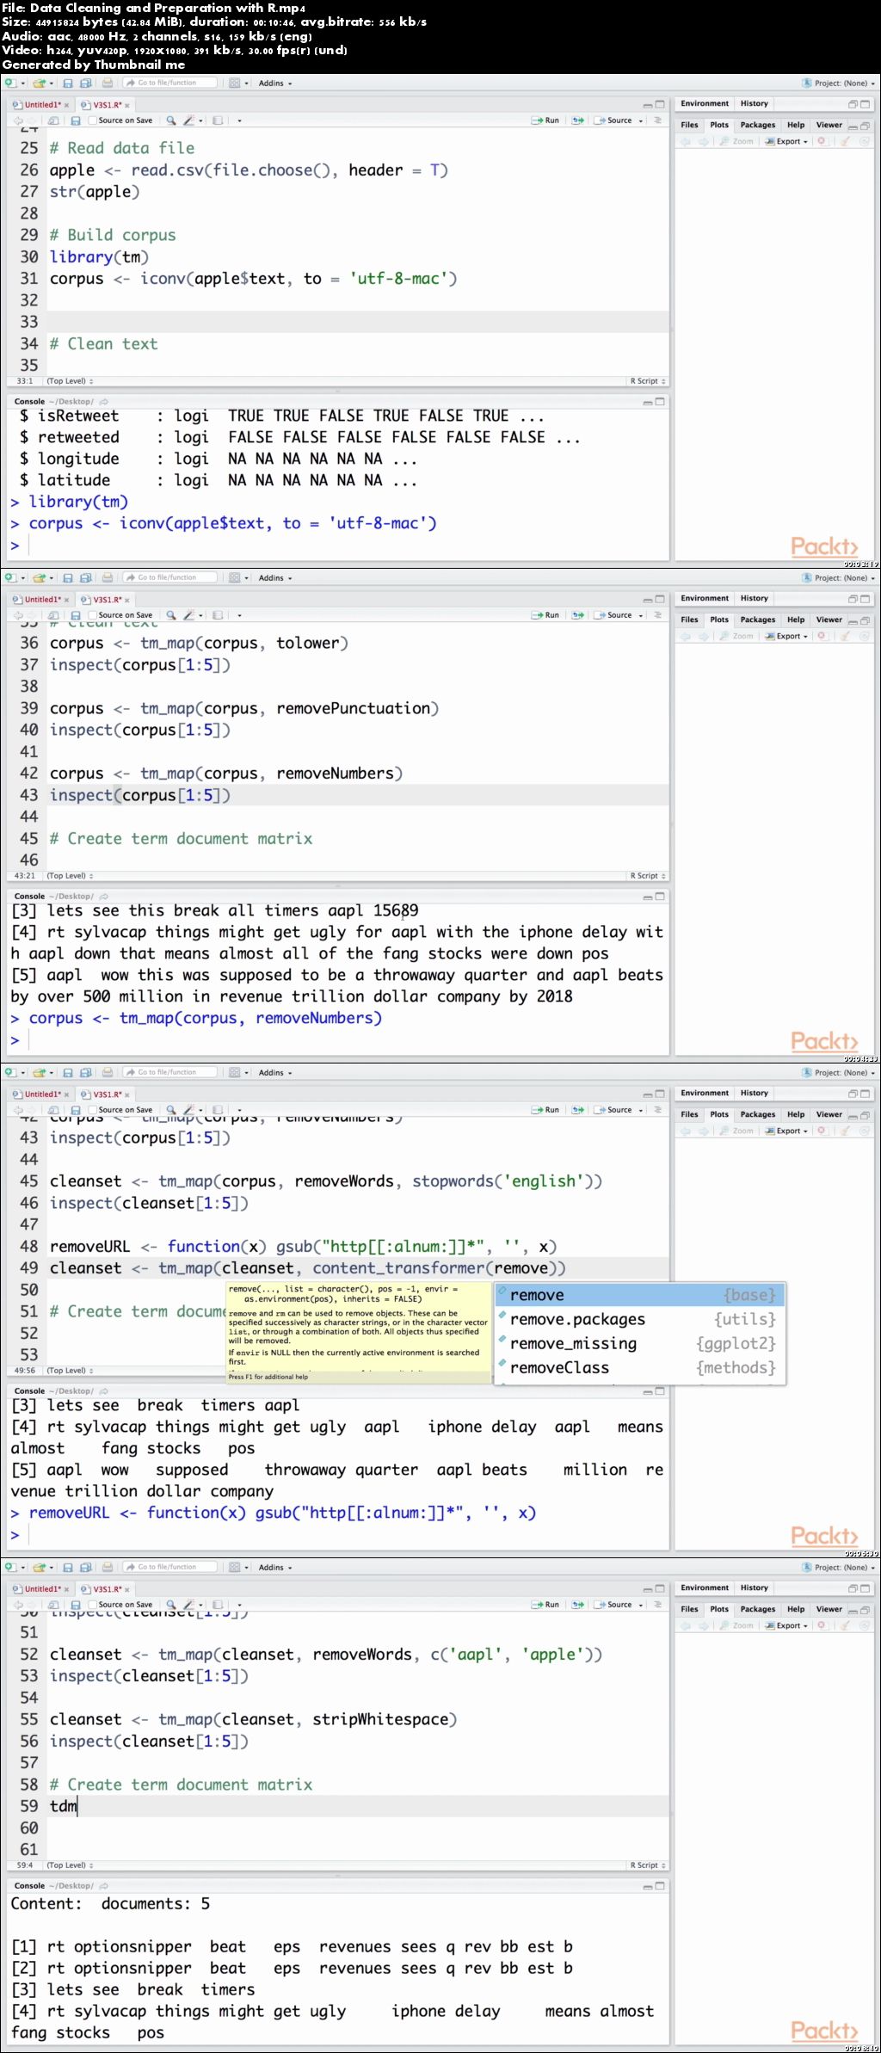The height and width of the screenshot is (2053, 881).
Task: Open Addins dropdown in 'Read data file' frame
Action: [275, 83]
